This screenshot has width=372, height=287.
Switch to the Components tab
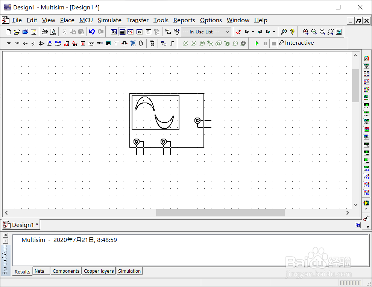66,271
